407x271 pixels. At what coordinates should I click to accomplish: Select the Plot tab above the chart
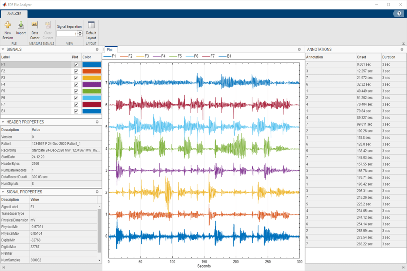[110, 49]
